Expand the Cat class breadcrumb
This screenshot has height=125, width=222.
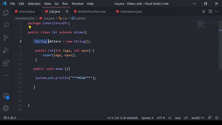click(x=65, y=18)
